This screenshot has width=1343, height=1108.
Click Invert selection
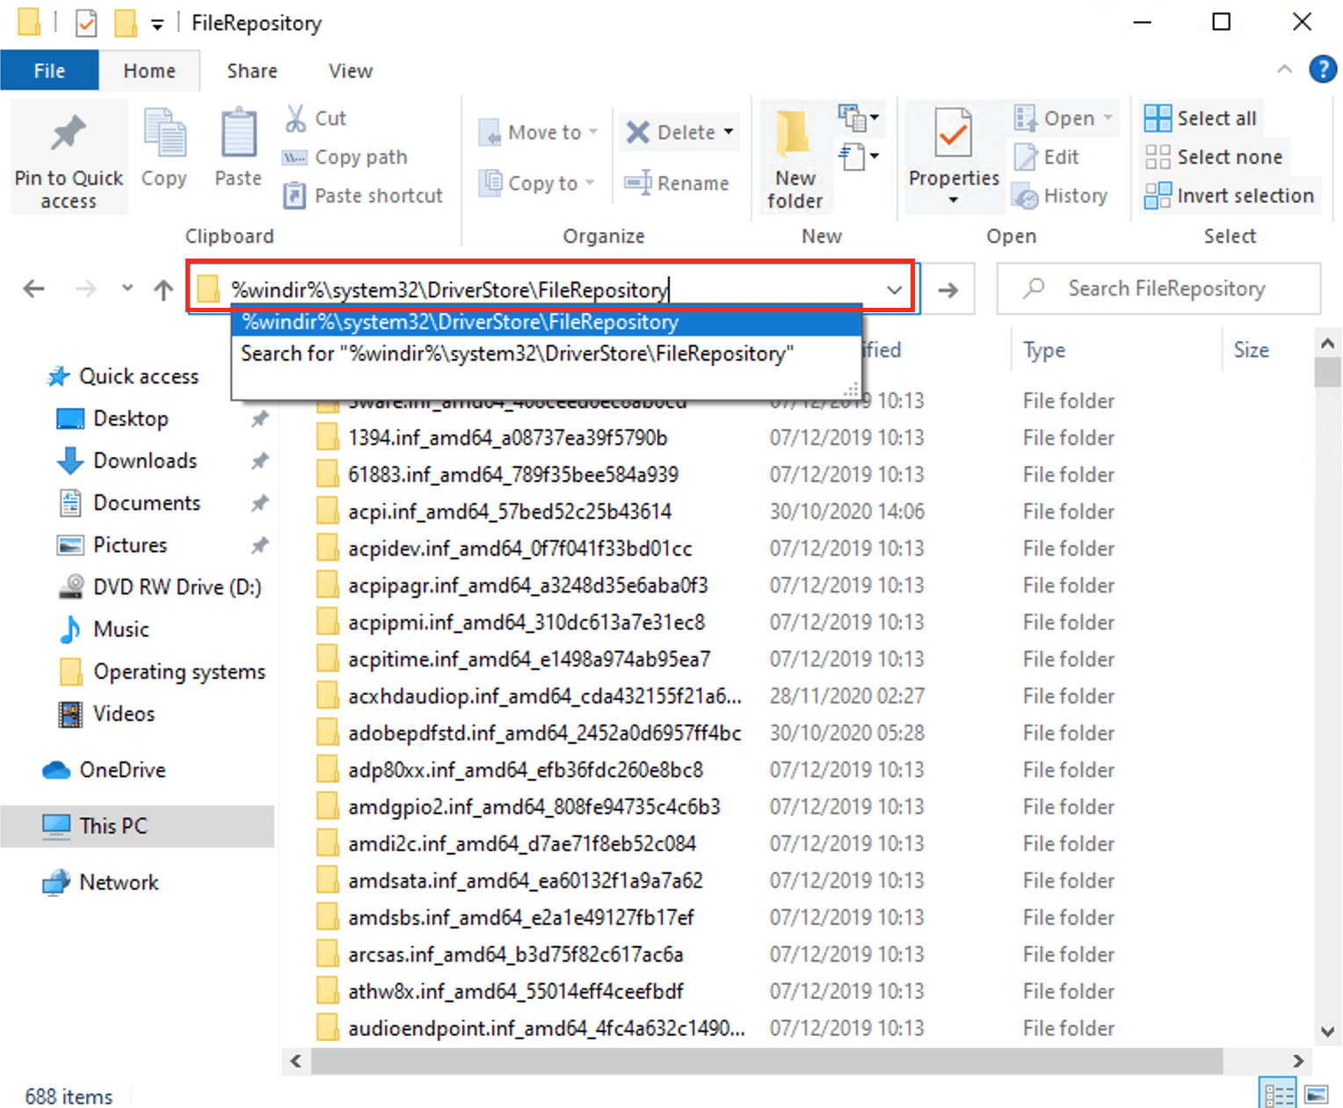(x=1229, y=195)
